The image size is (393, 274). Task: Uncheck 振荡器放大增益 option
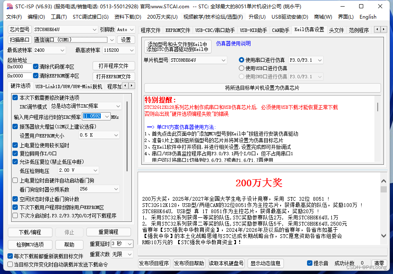tap(15, 127)
